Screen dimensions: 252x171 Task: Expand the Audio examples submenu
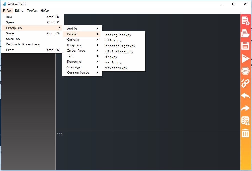[x=82, y=29]
